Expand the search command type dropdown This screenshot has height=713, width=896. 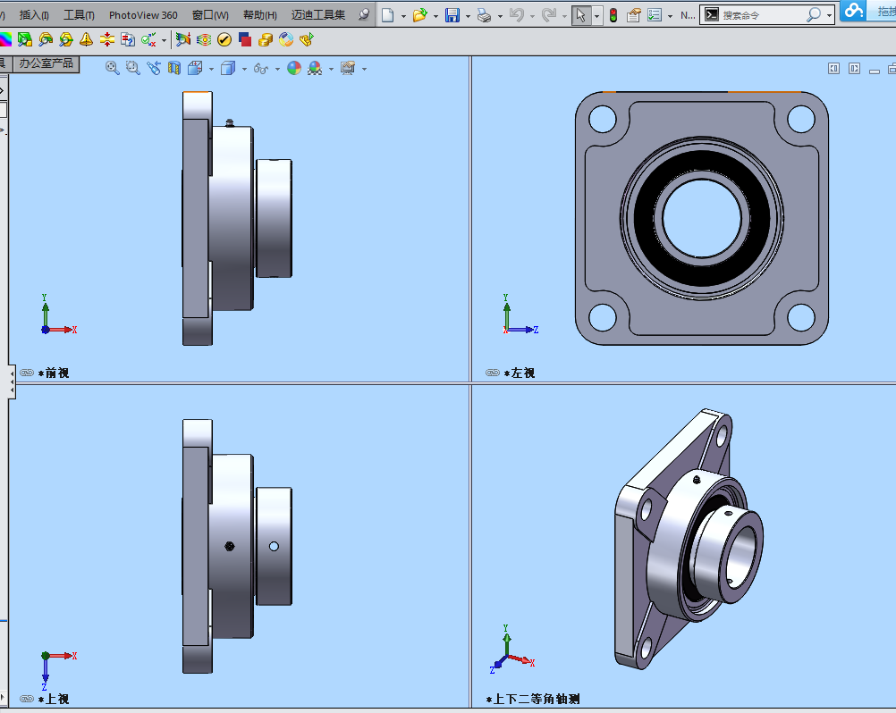829,15
